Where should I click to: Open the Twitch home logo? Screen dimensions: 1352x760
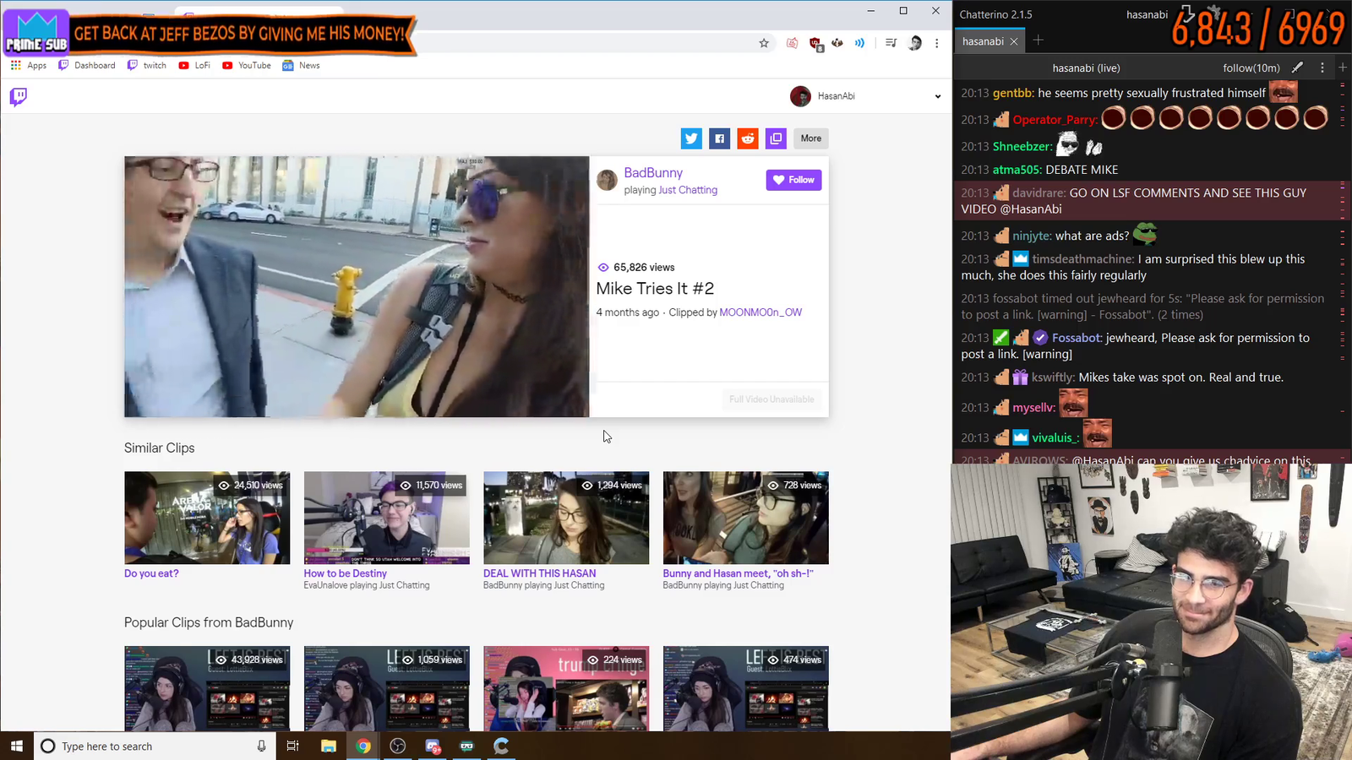point(18,96)
